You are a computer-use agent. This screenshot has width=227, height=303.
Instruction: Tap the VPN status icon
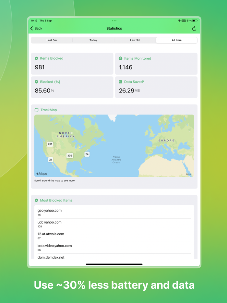click(184, 21)
